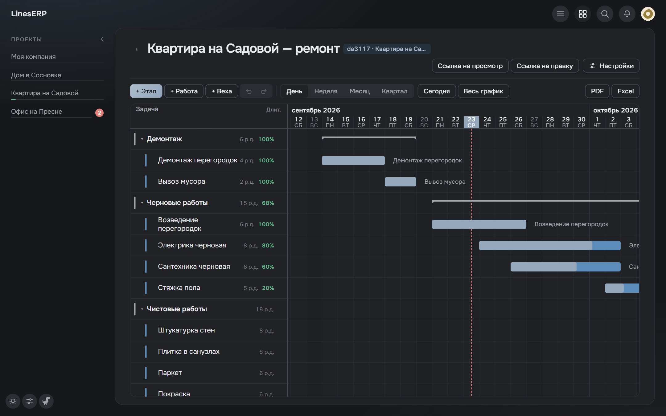The height and width of the screenshot is (416, 666).
Task: Switch timeline scale to Квартал
Action: (x=394, y=91)
